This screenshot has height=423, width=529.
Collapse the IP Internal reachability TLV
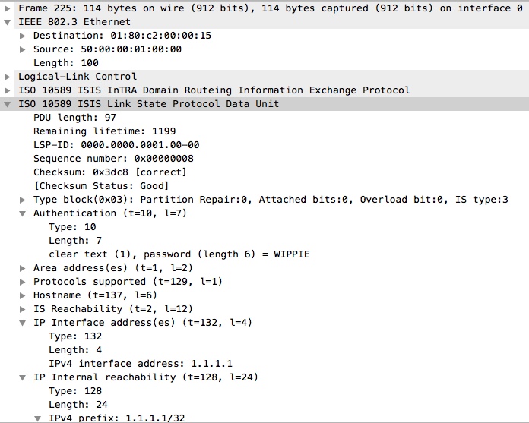23,377
